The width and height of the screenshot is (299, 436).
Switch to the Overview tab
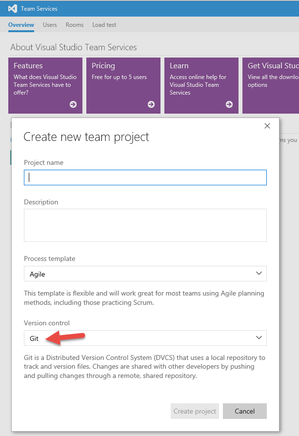click(x=21, y=25)
